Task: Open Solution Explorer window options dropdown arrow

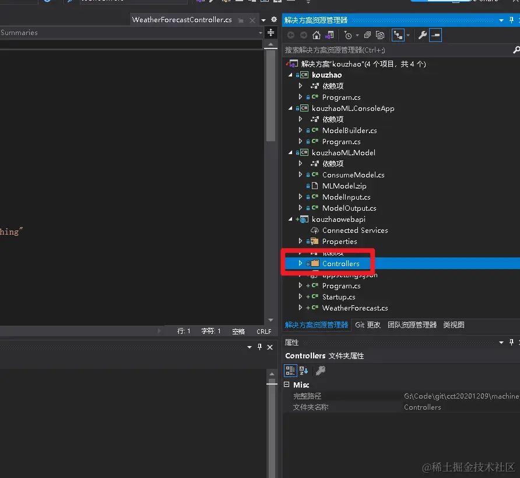Action: click(x=501, y=20)
